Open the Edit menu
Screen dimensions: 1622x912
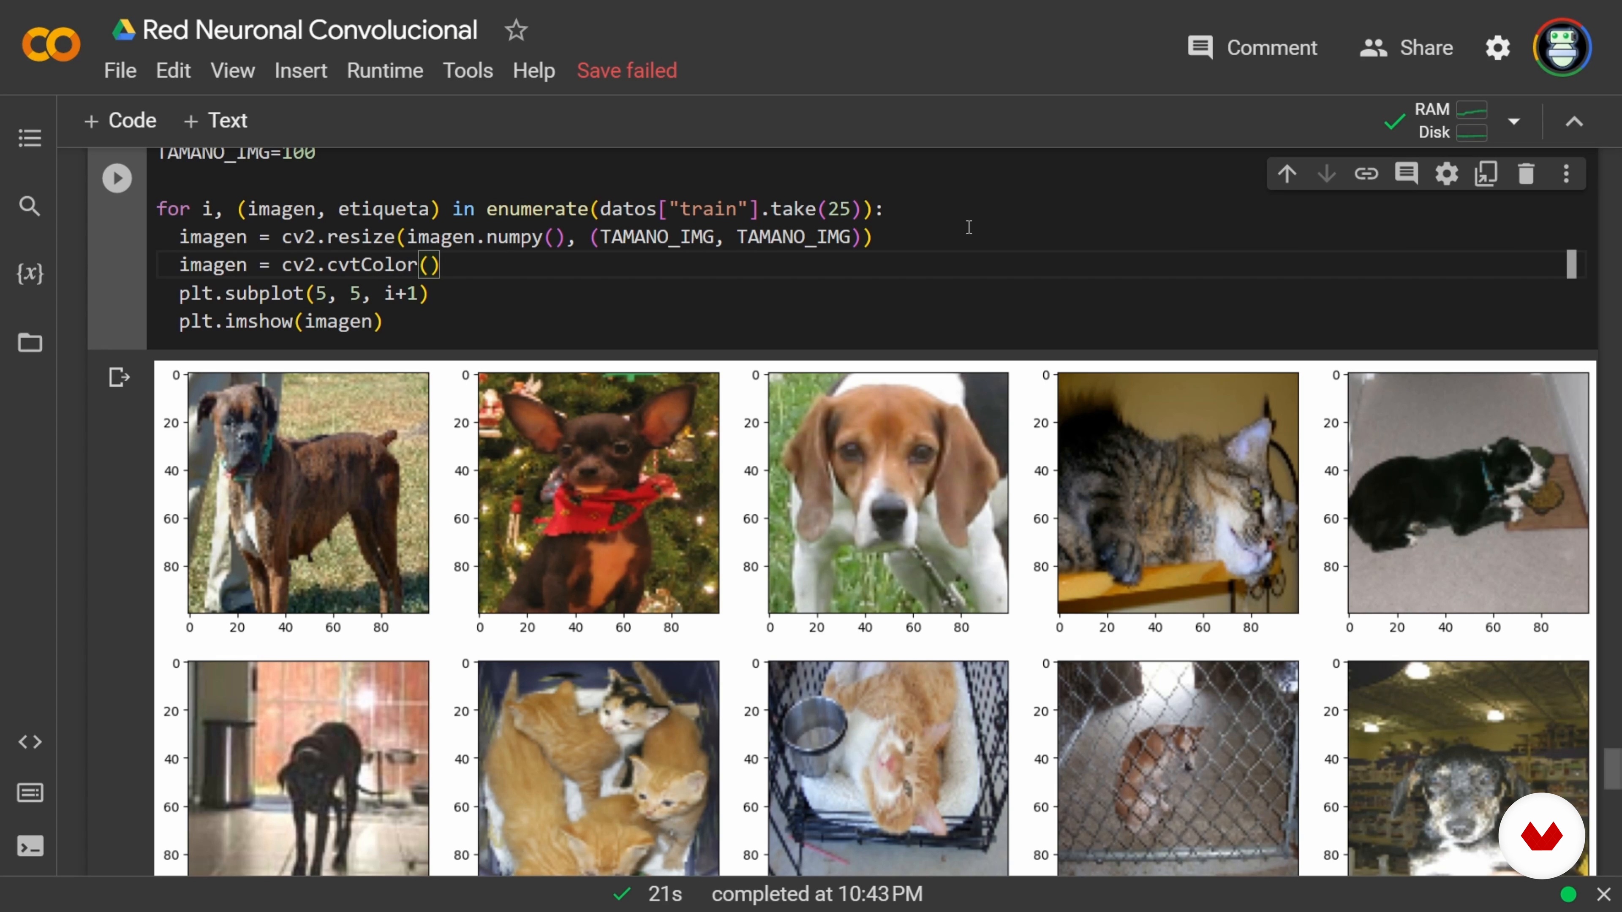[x=173, y=71]
